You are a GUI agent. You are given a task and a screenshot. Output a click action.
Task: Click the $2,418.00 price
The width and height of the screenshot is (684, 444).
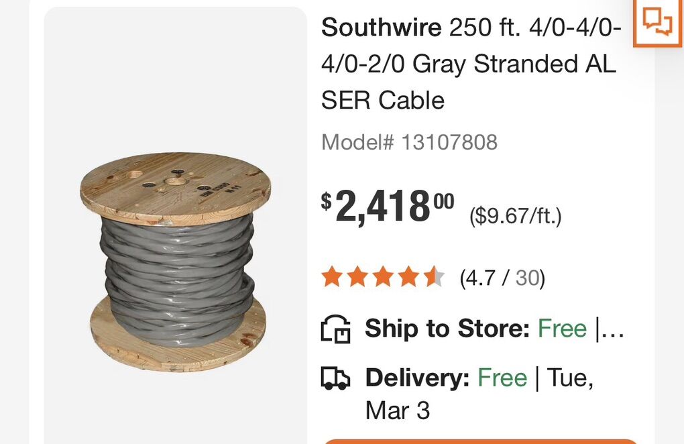point(388,206)
